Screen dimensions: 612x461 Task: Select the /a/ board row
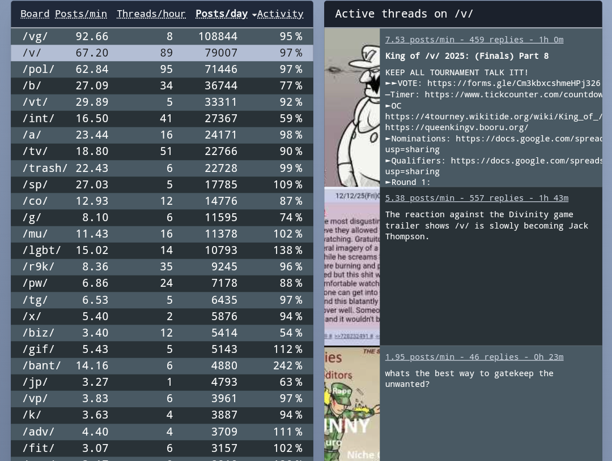coord(162,135)
